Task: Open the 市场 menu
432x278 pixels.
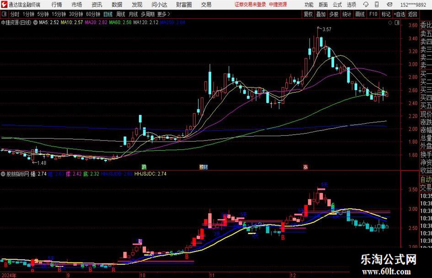Action: [77, 5]
